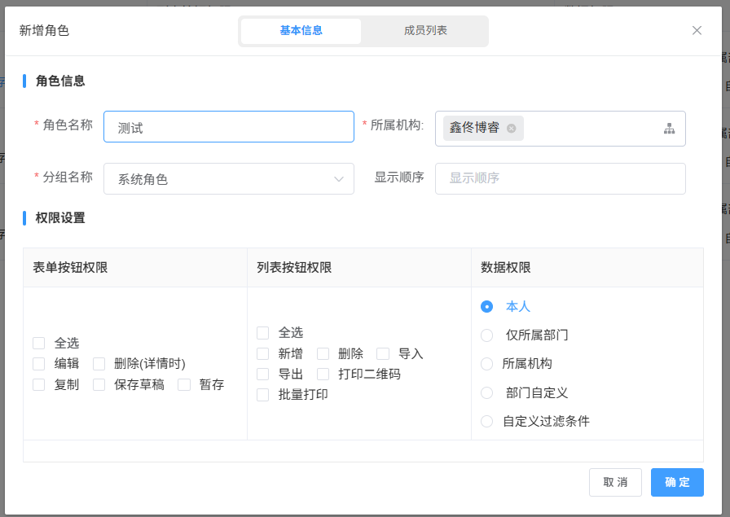Click the 显示顺序 input field
Image resolution: width=730 pixels, height=517 pixels.
coord(560,178)
